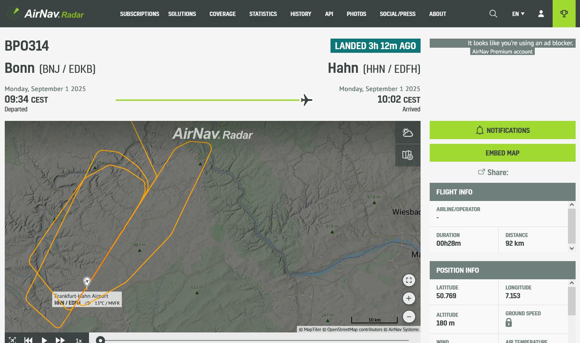This screenshot has width=580, height=343.
Task: Fast forward the flight playback
Action: (x=60, y=340)
